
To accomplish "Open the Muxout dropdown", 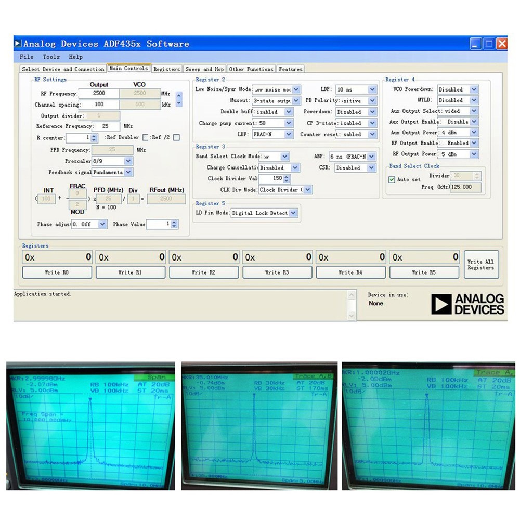I will [x=296, y=100].
